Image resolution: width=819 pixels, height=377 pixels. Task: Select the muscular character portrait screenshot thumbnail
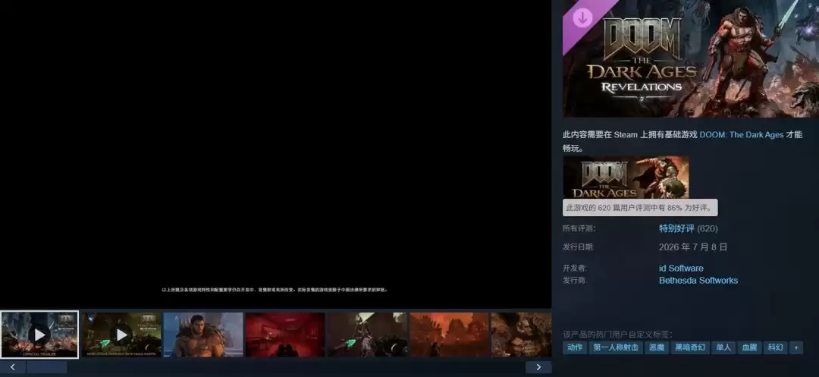tap(203, 335)
